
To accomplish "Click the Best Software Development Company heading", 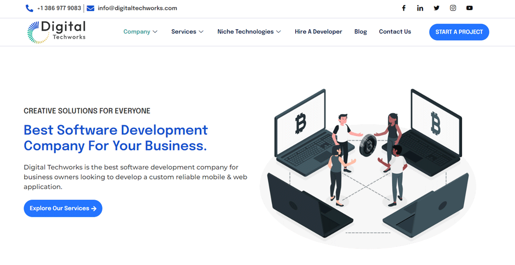I will click(116, 138).
